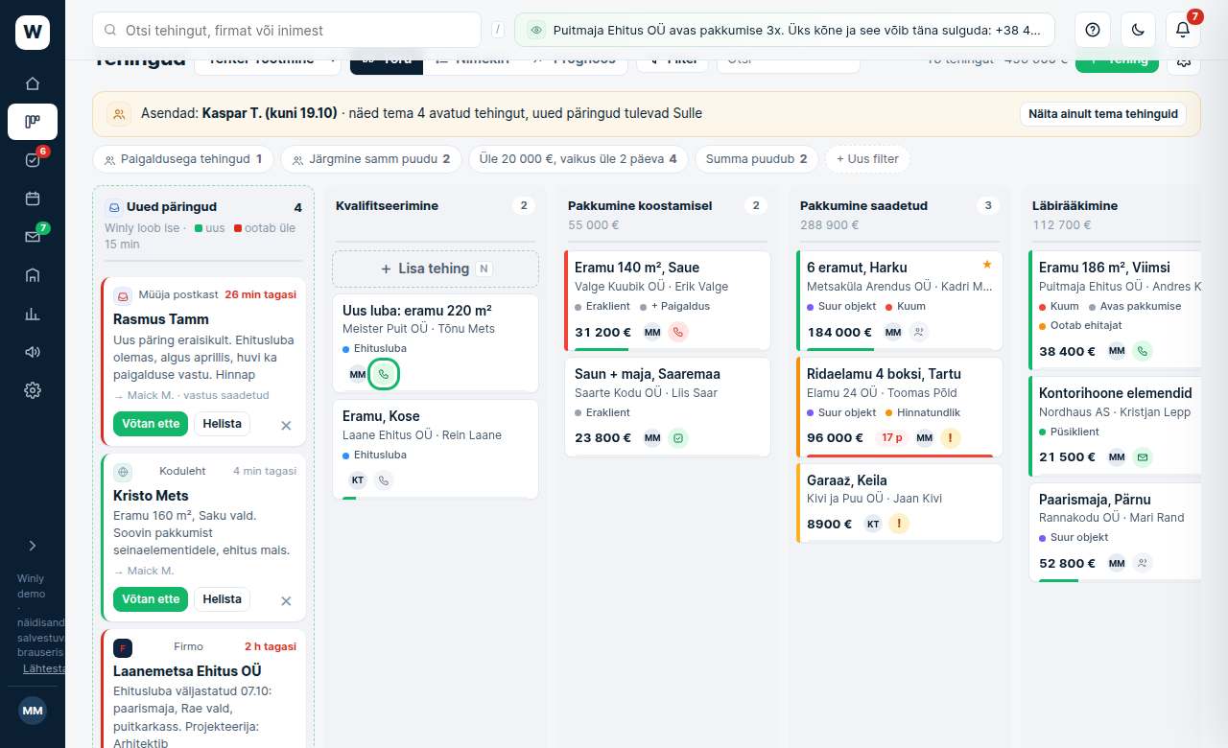Toggle the star on 6 eramut, Harku

[987, 264]
